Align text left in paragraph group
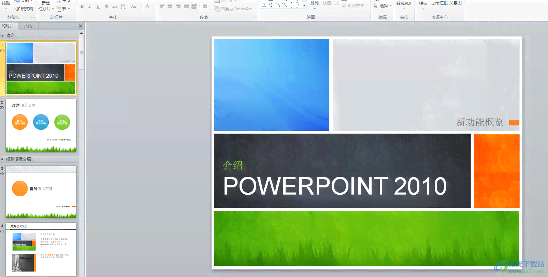Viewport: 548px width, 277px height. click(x=162, y=6)
